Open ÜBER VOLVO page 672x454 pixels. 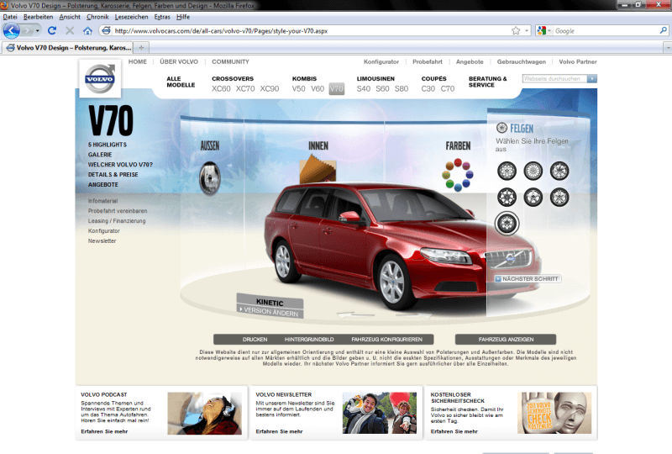(179, 61)
